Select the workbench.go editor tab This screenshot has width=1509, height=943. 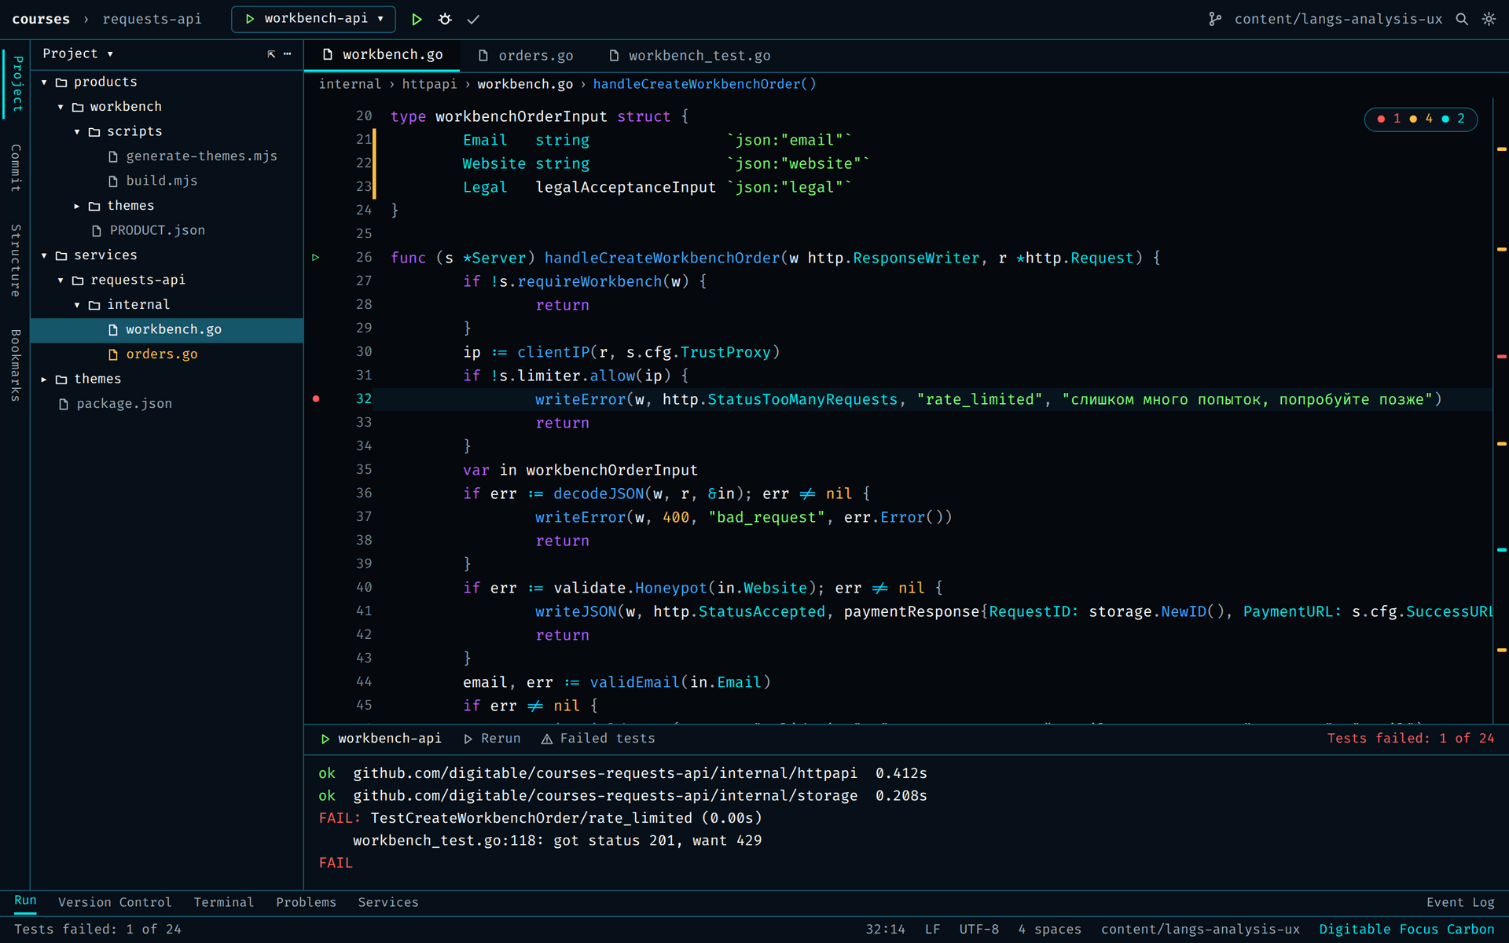click(383, 56)
